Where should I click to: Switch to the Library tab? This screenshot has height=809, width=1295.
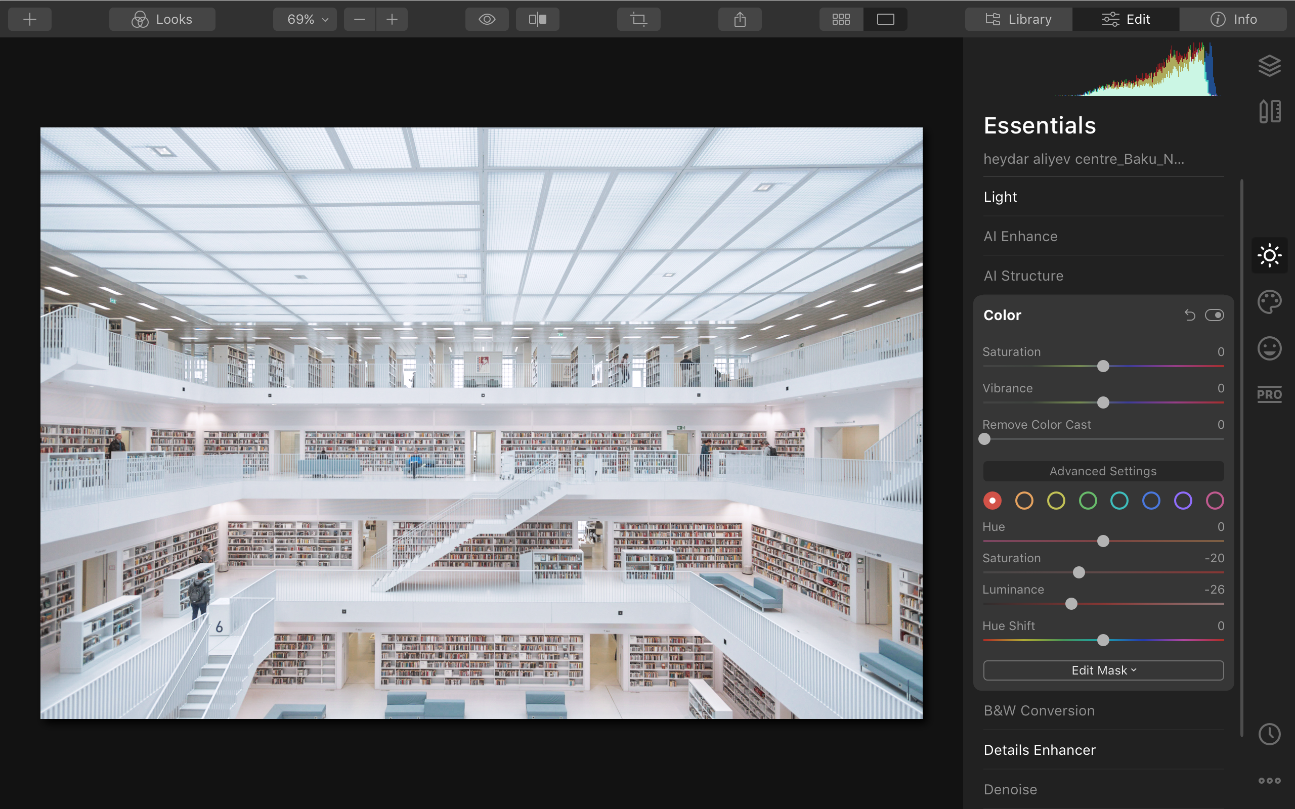pyautogui.click(x=1018, y=19)
